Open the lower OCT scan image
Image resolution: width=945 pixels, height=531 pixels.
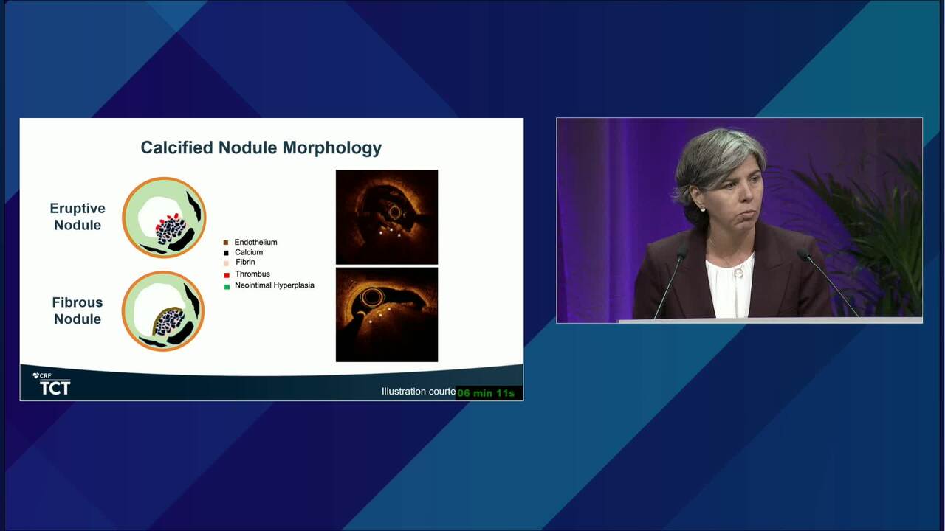(387, 315)
